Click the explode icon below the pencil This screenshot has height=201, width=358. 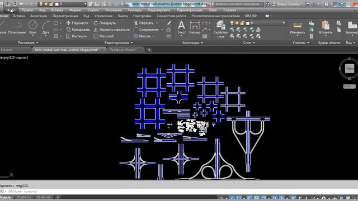coord(169,30)
